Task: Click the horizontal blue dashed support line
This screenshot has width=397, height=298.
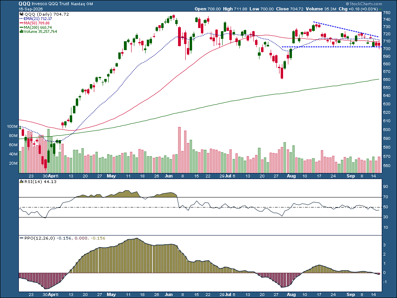Action: (x=332, y=47)
